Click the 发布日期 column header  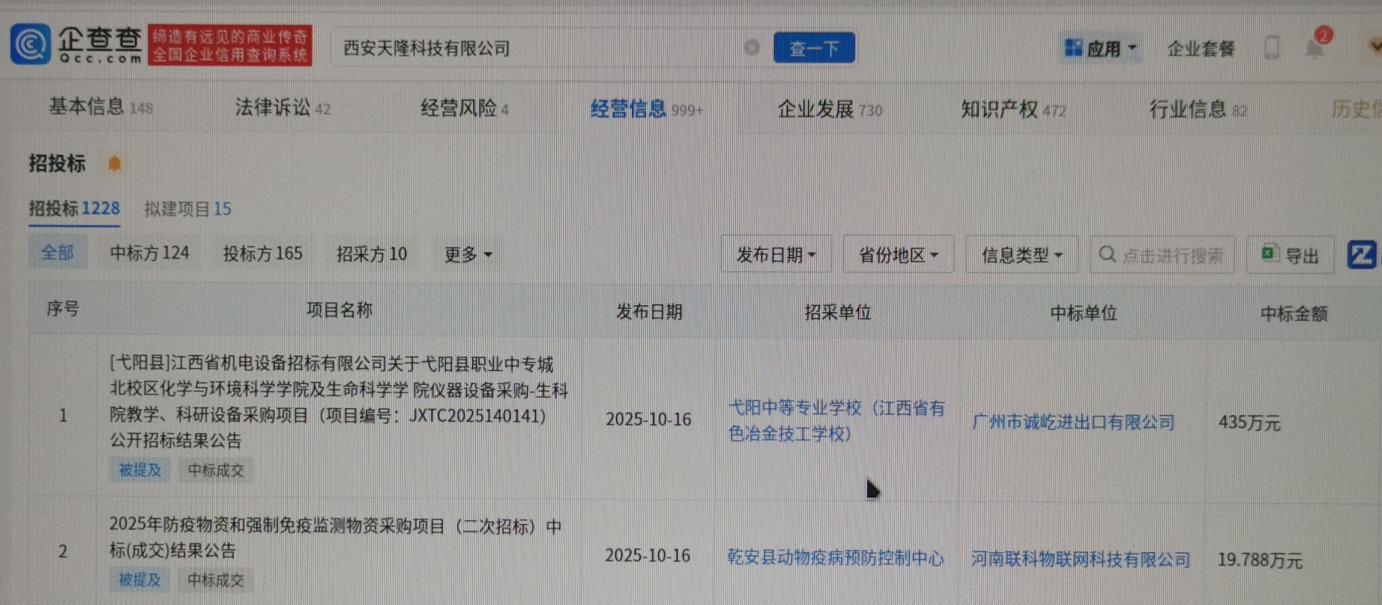[x=649, y=311]
